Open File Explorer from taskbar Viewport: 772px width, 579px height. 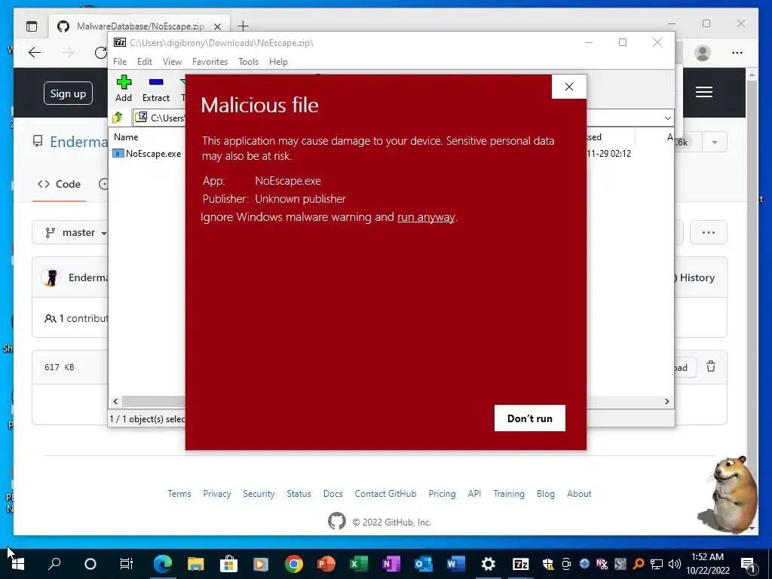tap(195, 564)
